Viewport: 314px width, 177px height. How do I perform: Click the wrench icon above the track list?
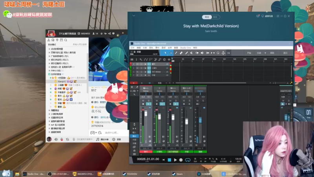[x=141, y=60]
